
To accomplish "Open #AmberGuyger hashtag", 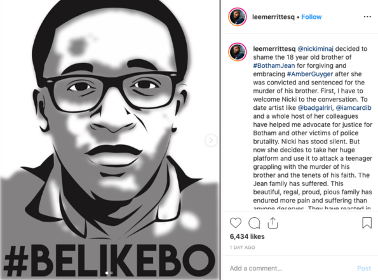I will (310, 74).
